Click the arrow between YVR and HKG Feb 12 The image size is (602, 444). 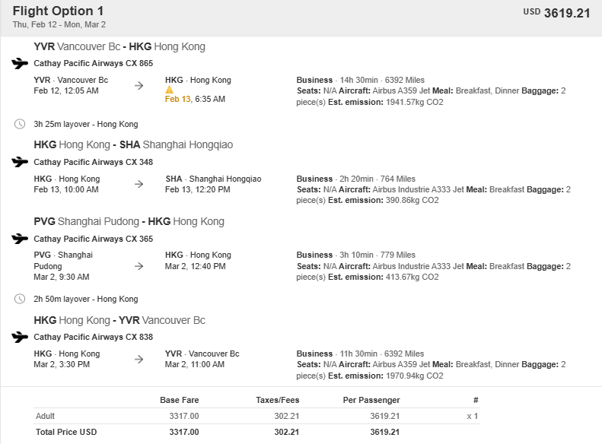coord(139,85)
